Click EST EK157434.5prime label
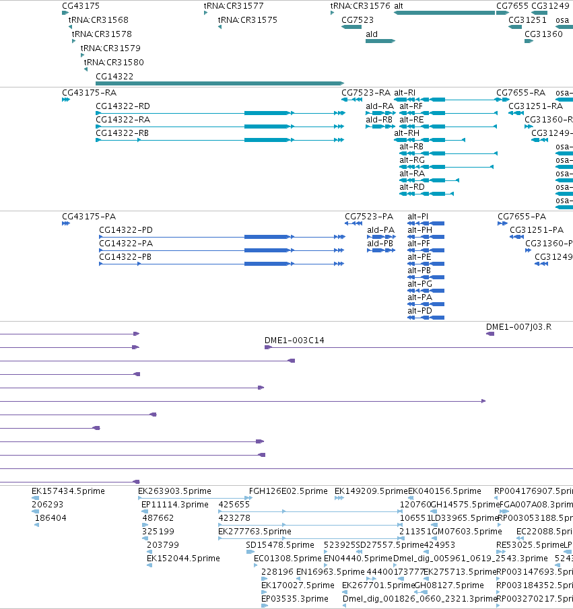Viewport: 573px width, 609px height. click(x=69, y=491)
